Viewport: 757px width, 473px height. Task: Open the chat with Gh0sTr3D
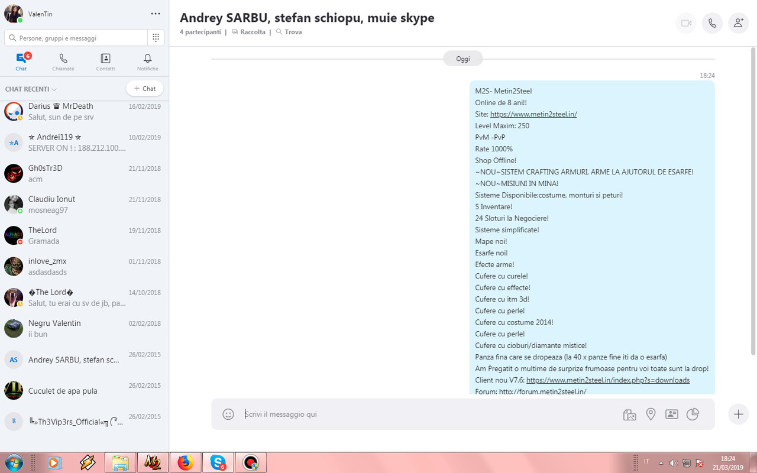pos(84,173)
